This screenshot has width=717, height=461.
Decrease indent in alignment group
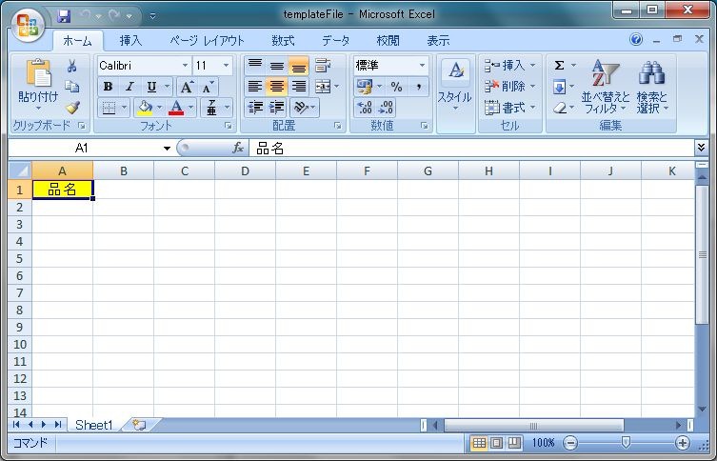[255, 108]
